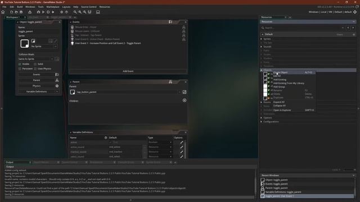360x202 pixels.
Task: Click the new sprite icon in object editor
Action: pyautogui.click(x=33, y=41)
